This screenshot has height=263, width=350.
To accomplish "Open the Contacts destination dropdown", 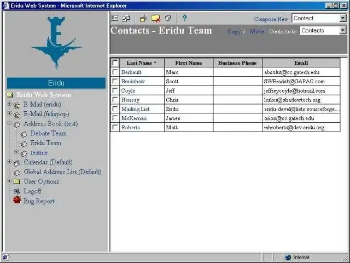I will click(x=343, y=30).
